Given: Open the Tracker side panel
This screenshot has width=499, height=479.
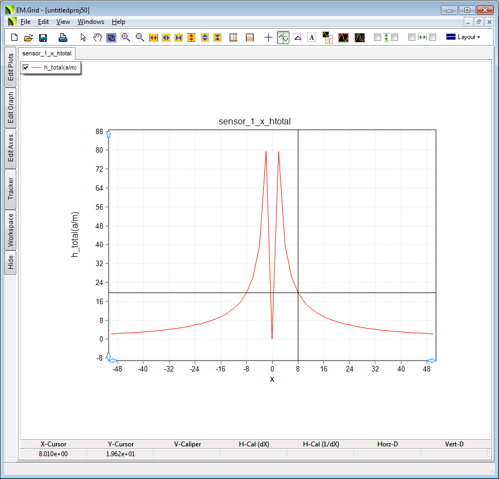Looking at the screenshot, I should pos(10,189).
